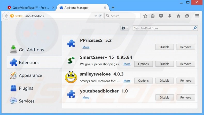This screenshot has width=204, height=115.
Task: Click the magnifier in the add-ons search
Action: click(195, 28)
